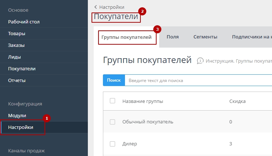
Task: Click the search text input field
Action: coord(198,81)
